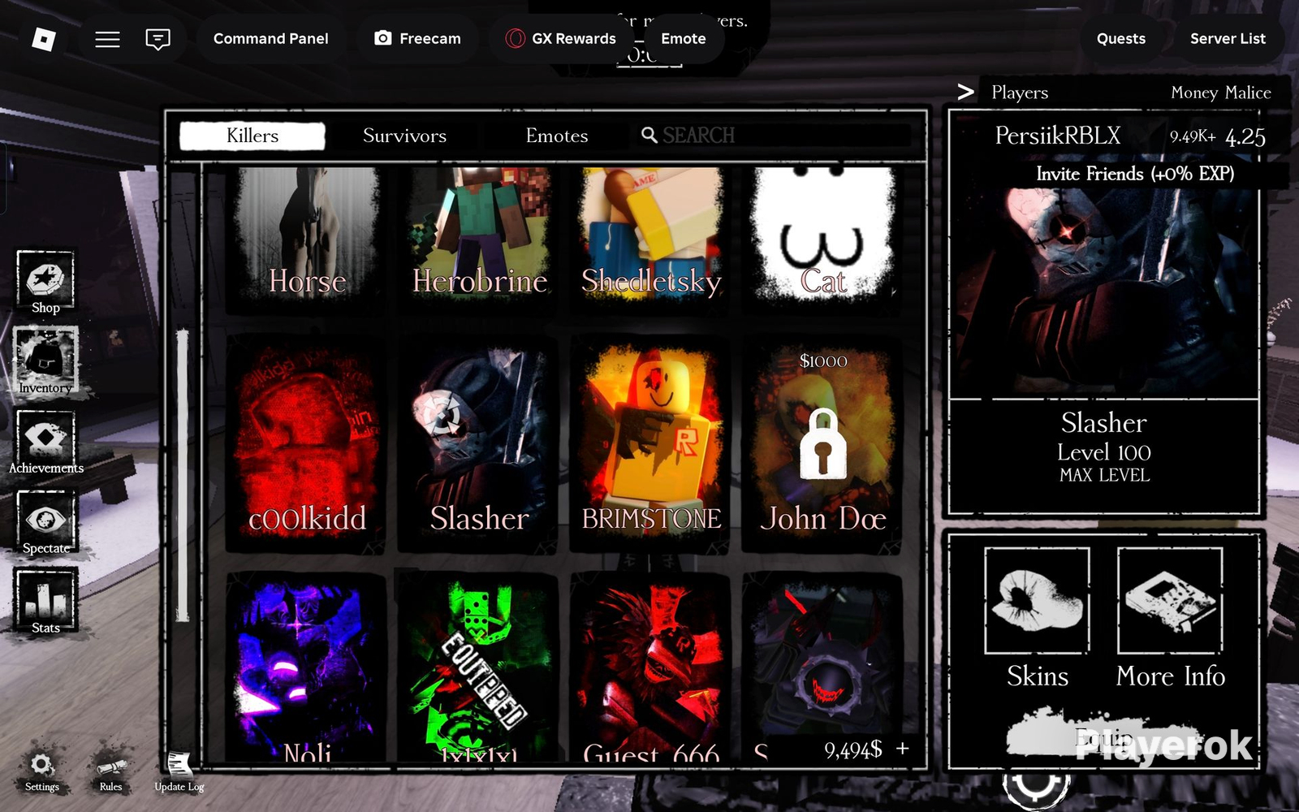Open the Shop icon
Screen dimensions: 1299x812
click(46, 283)
